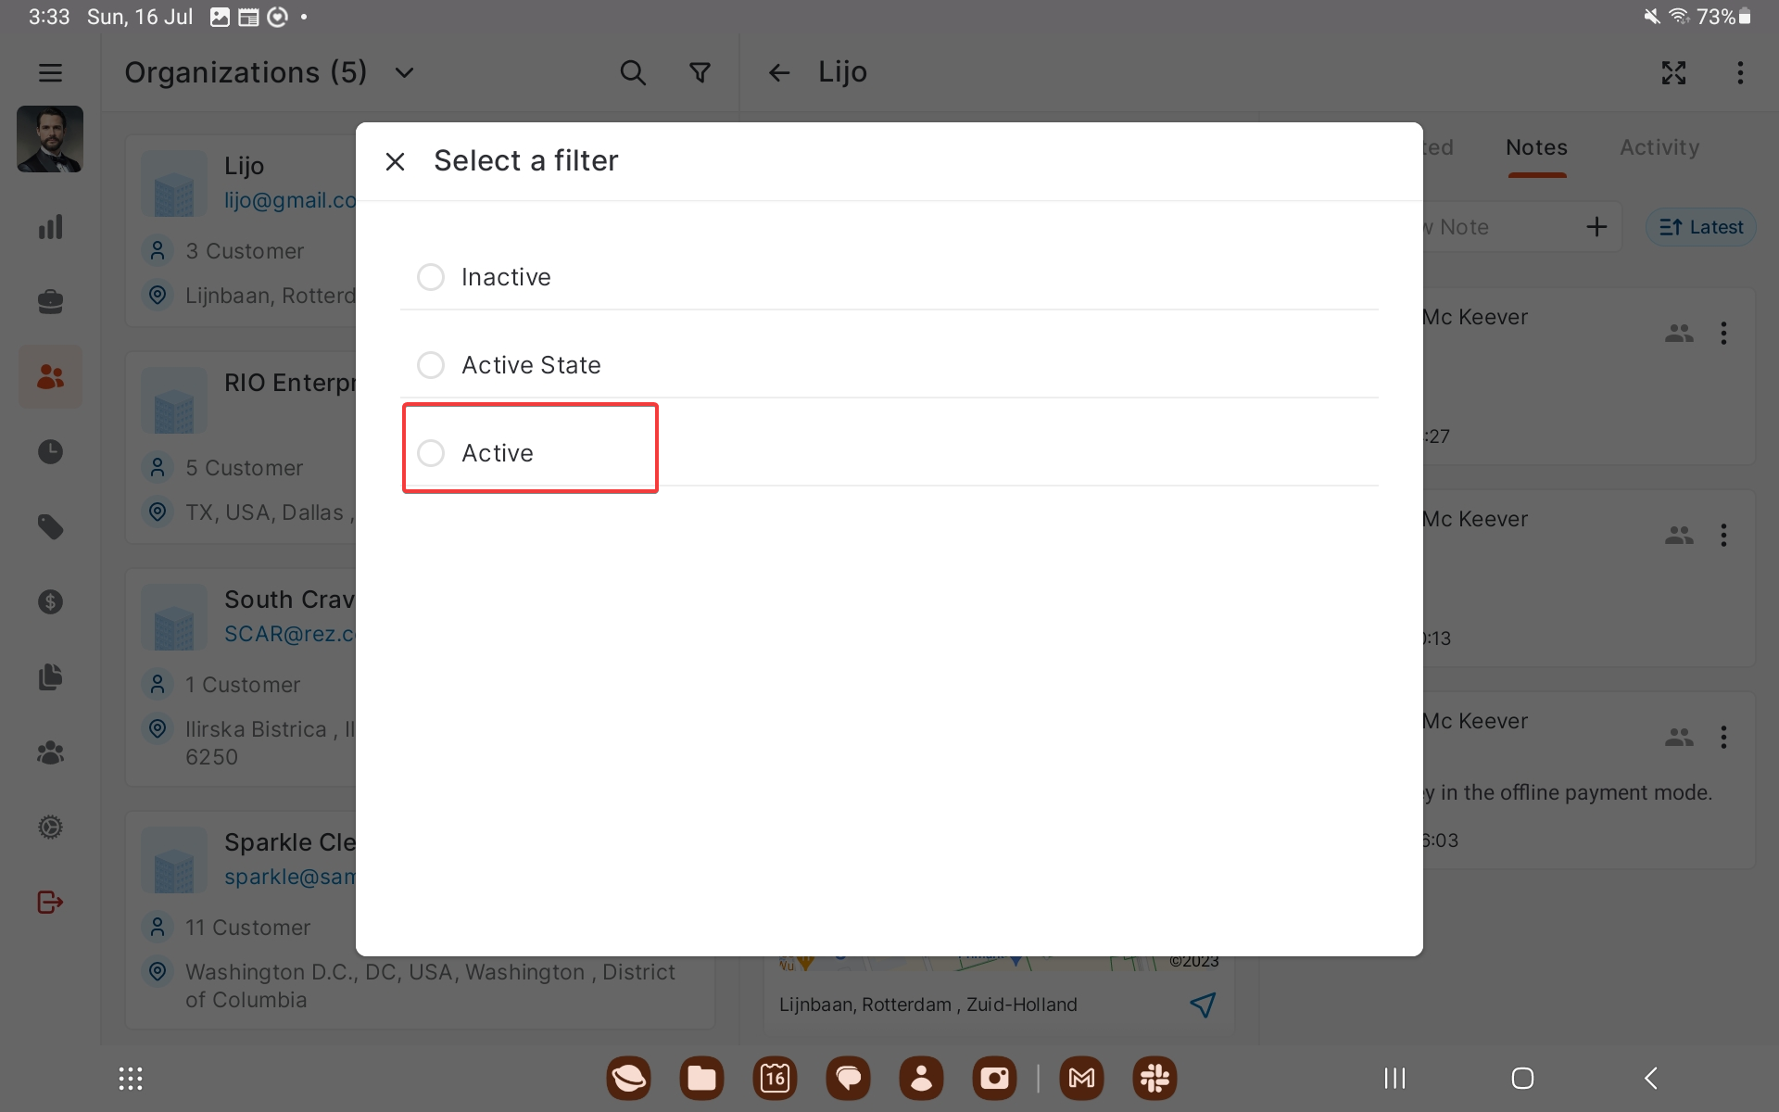
Task: Navigate to the Lijnbaan address location
Action: click(1202, 1005)
